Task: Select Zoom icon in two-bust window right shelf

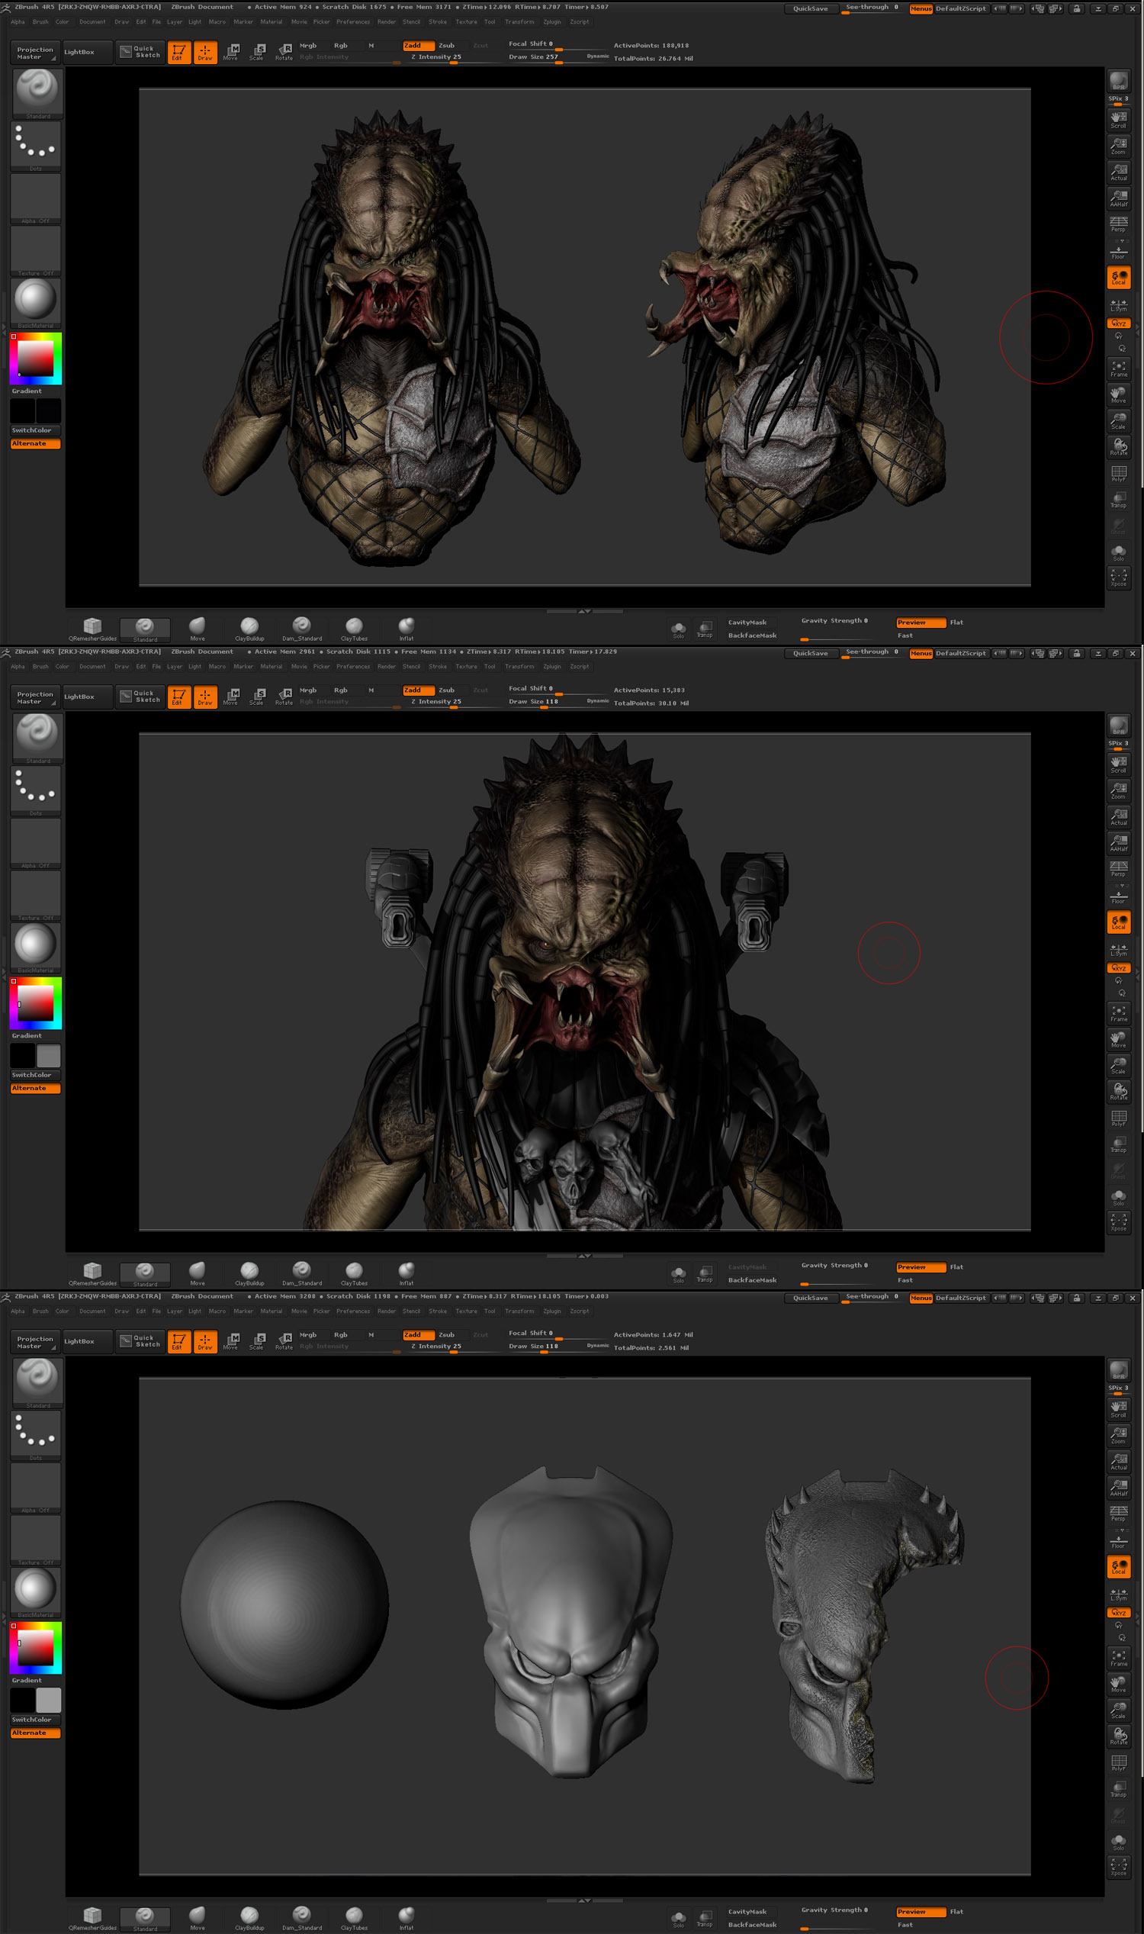Action: pos(1118,146)
